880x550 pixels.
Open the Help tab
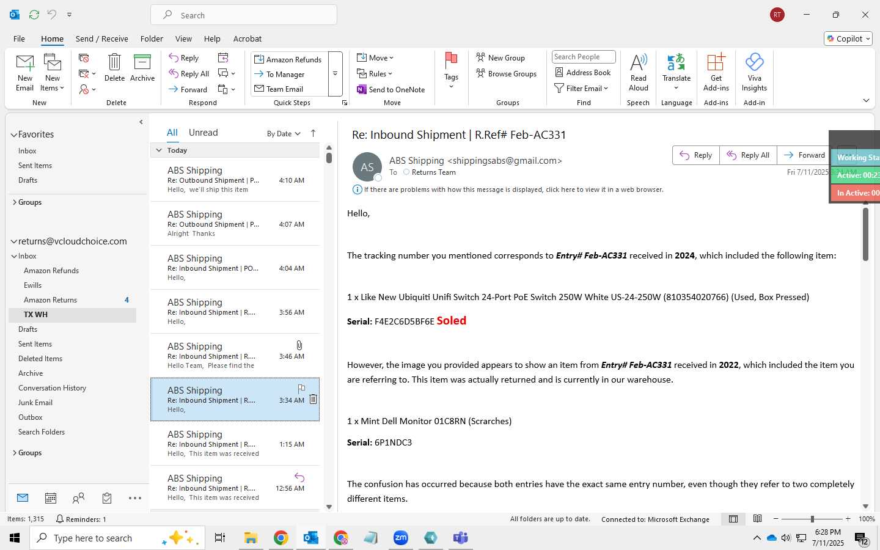[212, 38]
